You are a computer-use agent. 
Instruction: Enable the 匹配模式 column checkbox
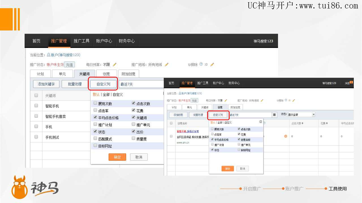(x=95, y=139)
